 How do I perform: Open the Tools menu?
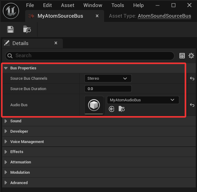click(117, 5)
